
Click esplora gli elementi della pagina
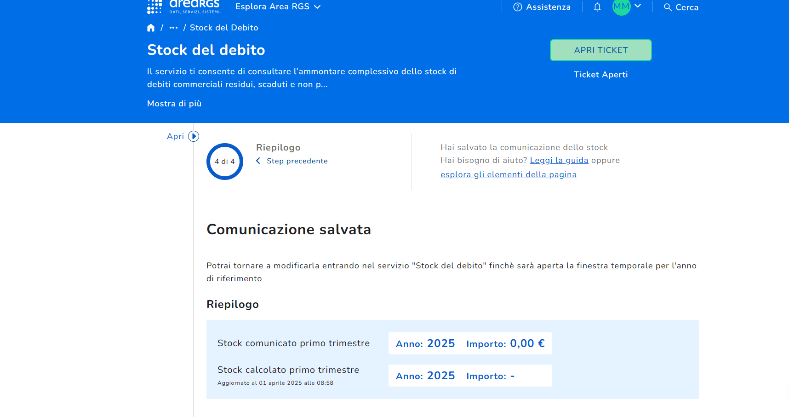508,174
